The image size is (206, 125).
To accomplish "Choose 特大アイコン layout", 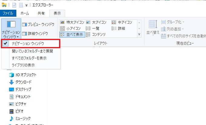I will [72, 22].
